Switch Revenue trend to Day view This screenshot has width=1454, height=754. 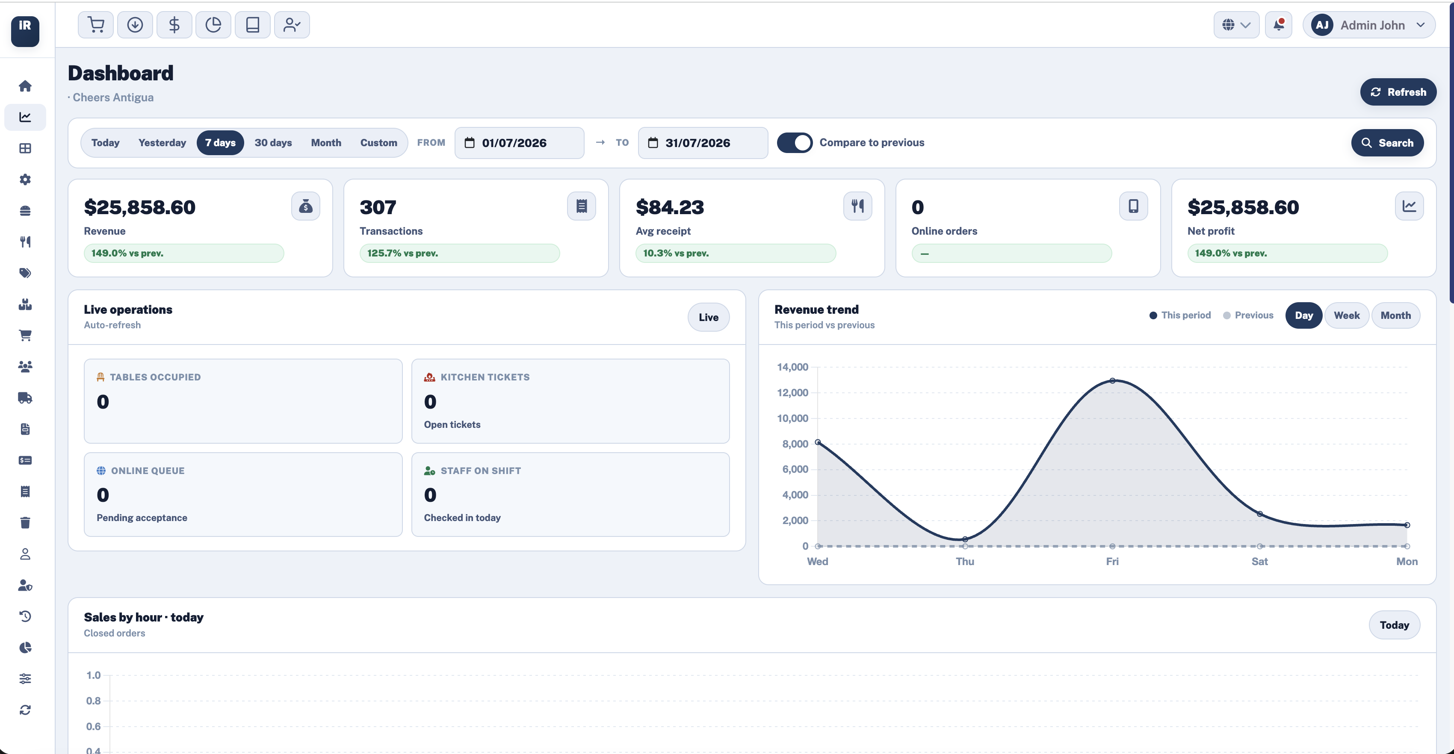coord(1303,315)
